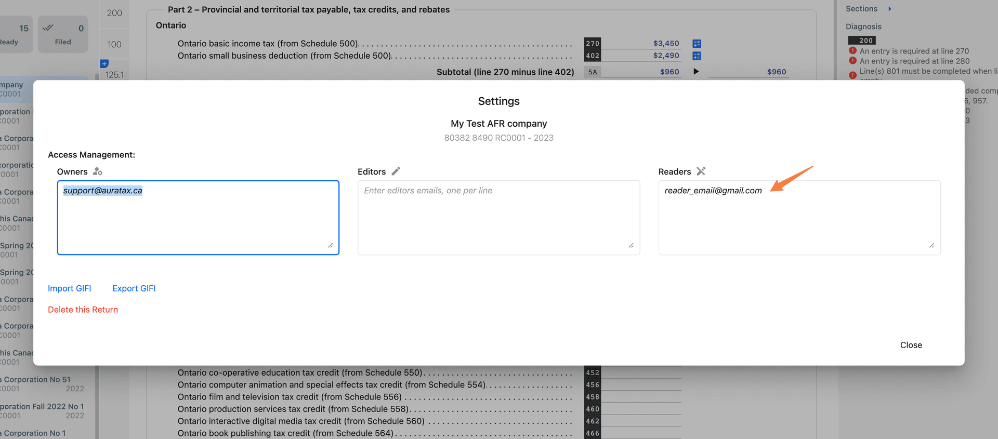Open the Filed returns card
This screenshot has width=998, height=439.
point(63,34)
